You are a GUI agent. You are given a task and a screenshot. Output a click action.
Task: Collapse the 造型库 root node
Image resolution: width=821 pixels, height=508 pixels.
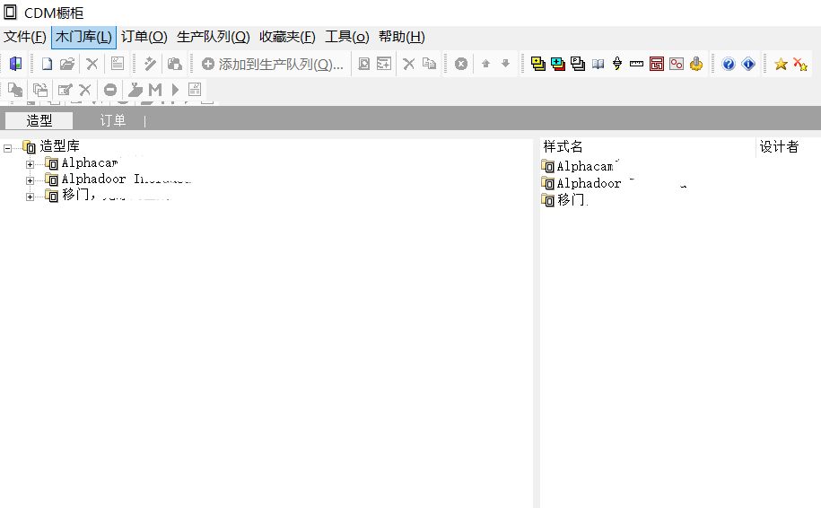[x=7, y=148]
